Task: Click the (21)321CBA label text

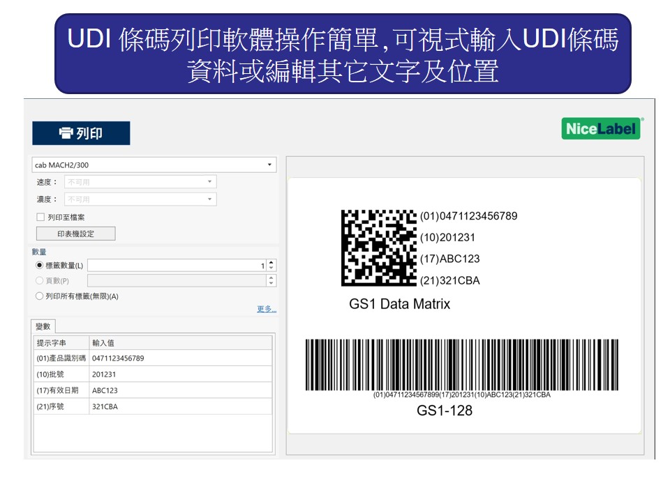Action: tap(450, 280)
